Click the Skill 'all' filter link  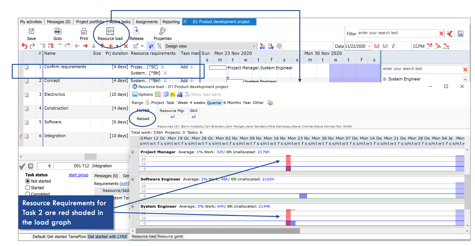[194, 117]
